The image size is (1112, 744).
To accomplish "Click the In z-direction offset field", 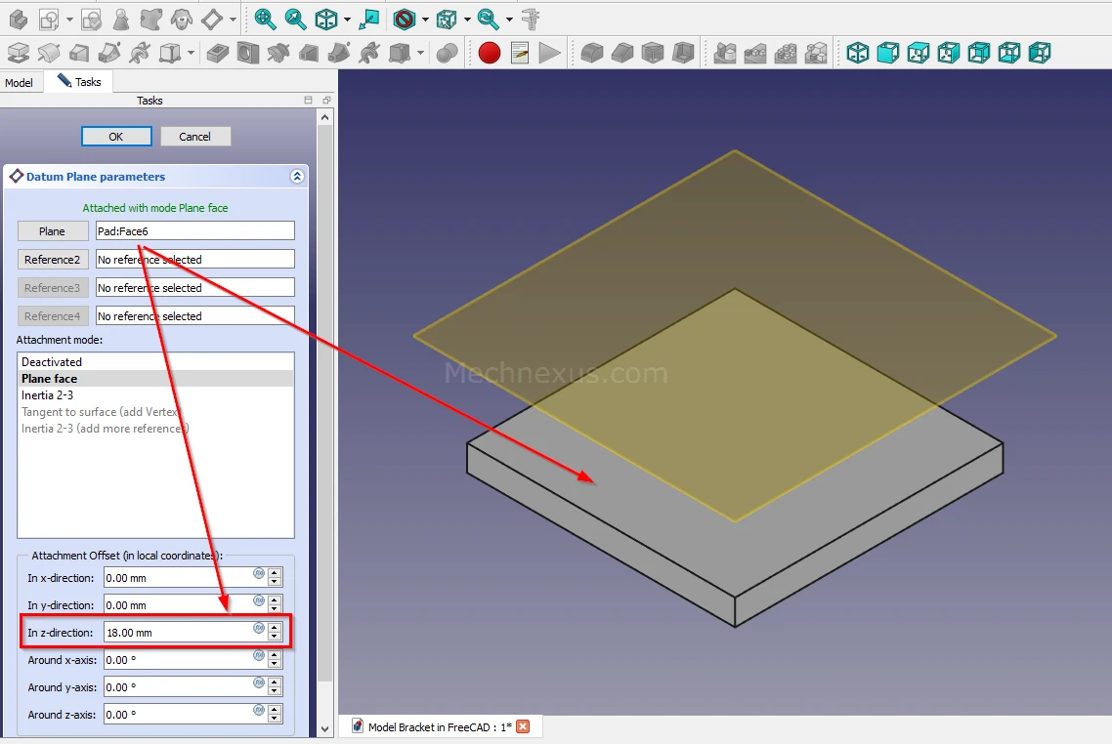I will tap(177, 633).
